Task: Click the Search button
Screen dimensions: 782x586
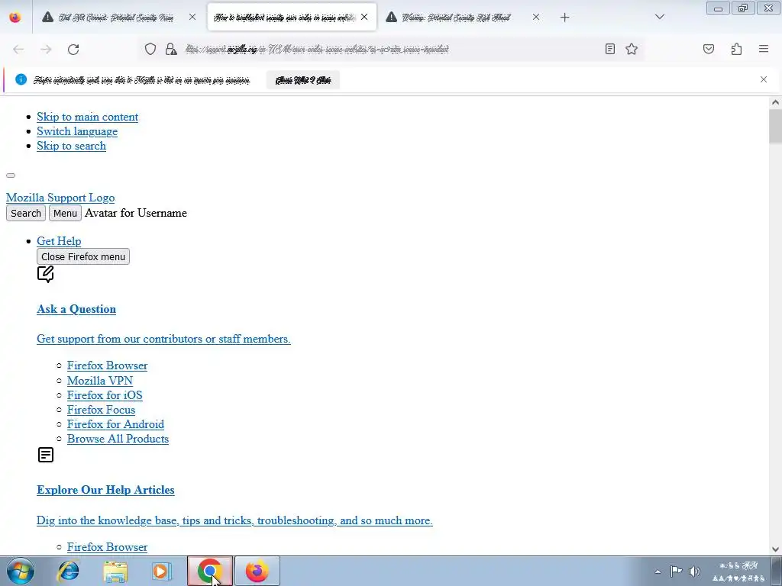Action: 26,214
